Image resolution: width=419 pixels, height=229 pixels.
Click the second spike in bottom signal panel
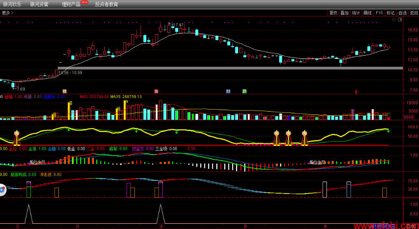tap(161, 214)
